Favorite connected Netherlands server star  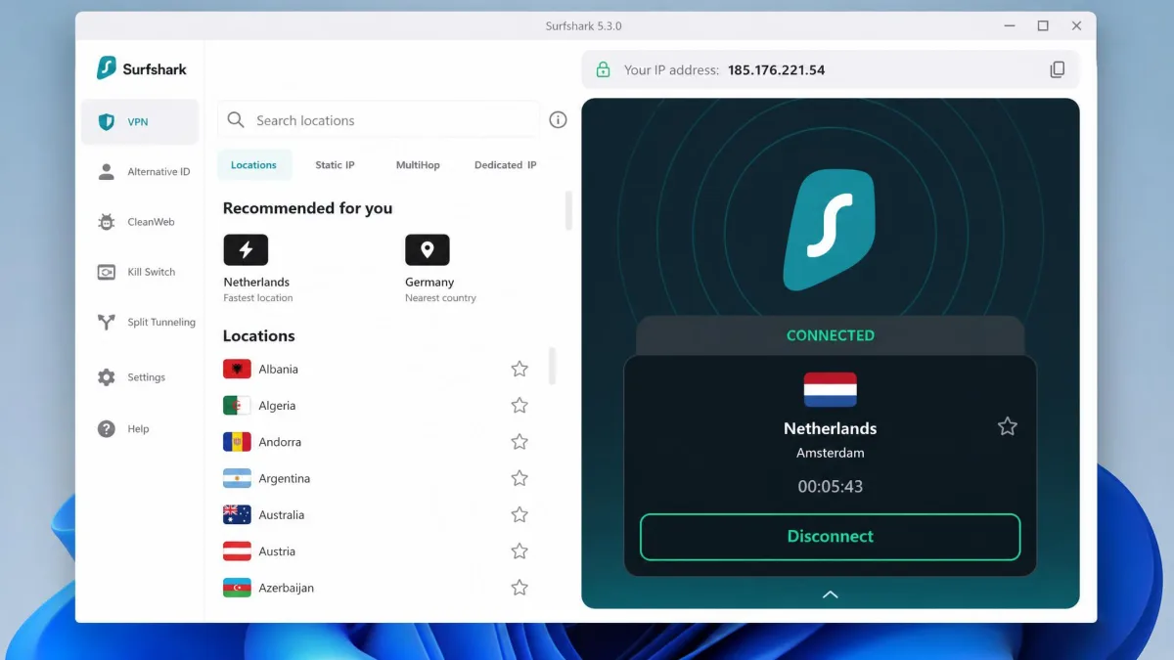1007,426
